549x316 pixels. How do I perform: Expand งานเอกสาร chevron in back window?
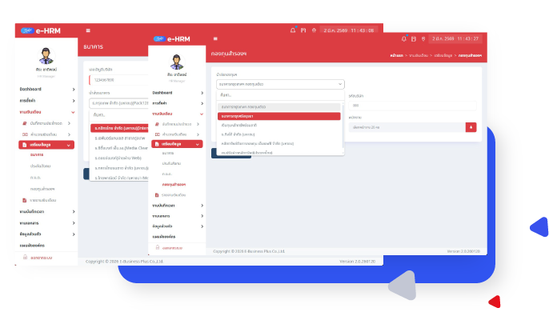[74, 223]
